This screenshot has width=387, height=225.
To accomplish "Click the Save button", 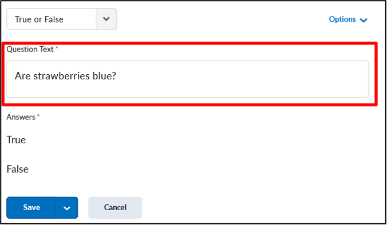I will 31,207.
